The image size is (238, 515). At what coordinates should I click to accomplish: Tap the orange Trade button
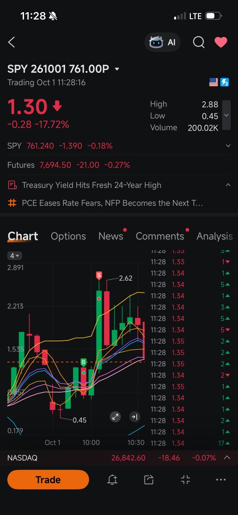48,480
